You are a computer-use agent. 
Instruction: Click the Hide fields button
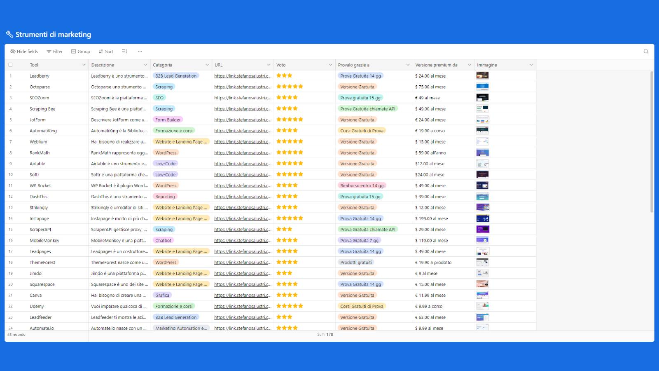click(24, 52)
